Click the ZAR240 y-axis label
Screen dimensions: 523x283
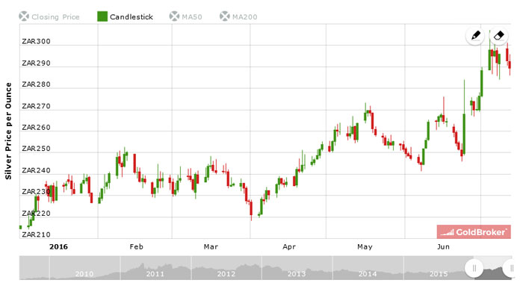coord(36,171)
